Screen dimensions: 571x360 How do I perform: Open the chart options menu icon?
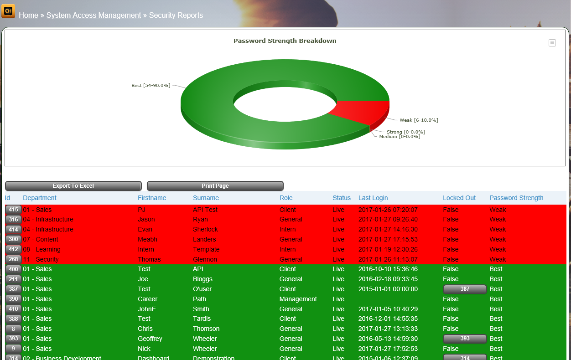(552, 42)
